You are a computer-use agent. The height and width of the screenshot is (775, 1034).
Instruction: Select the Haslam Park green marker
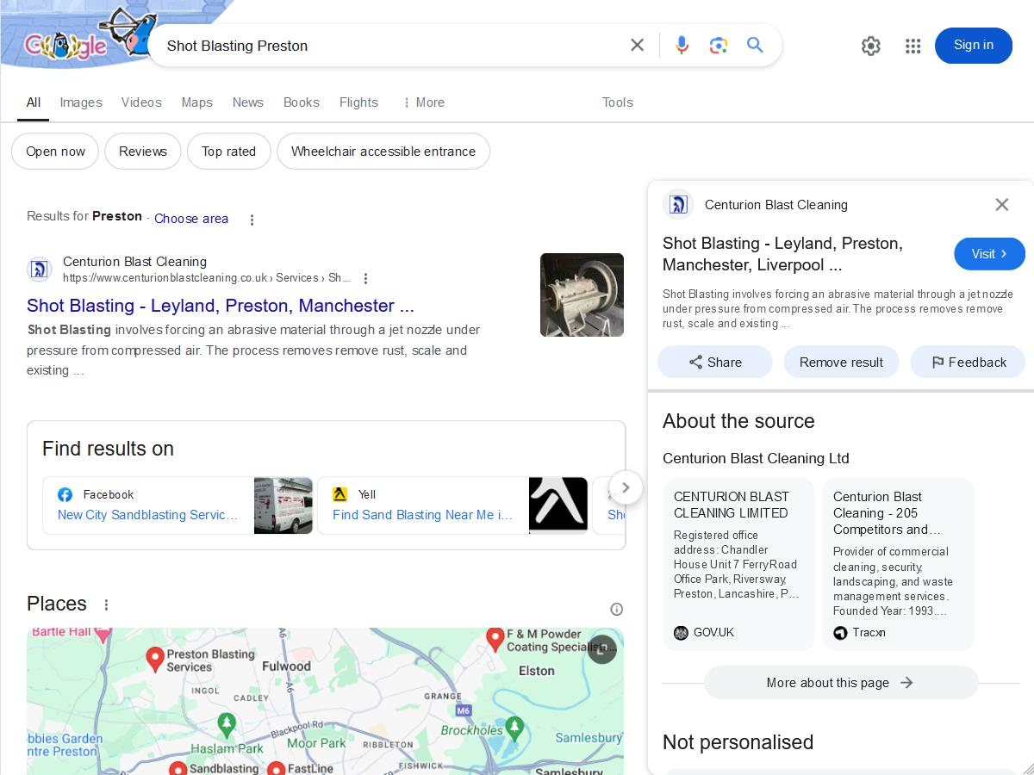click(x=227, y=724)
